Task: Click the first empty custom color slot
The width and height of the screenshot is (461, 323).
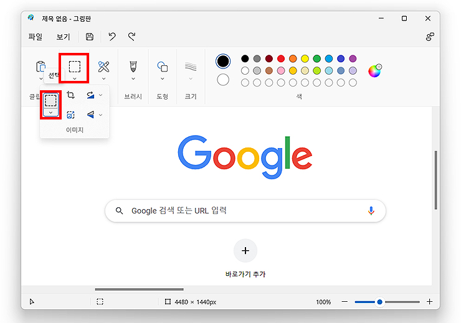Action: pyautogui.click(x=245, y=83)
